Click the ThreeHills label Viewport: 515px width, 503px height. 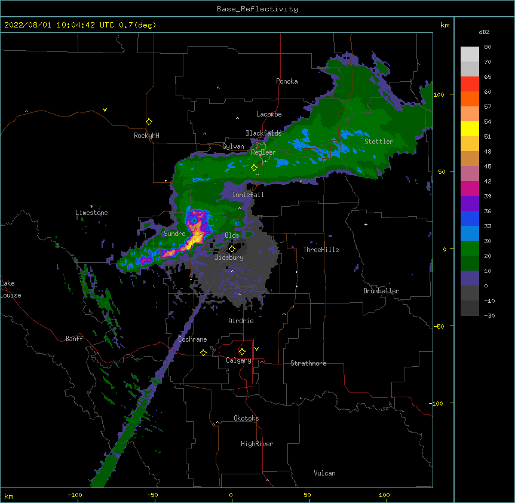[321, 250]
